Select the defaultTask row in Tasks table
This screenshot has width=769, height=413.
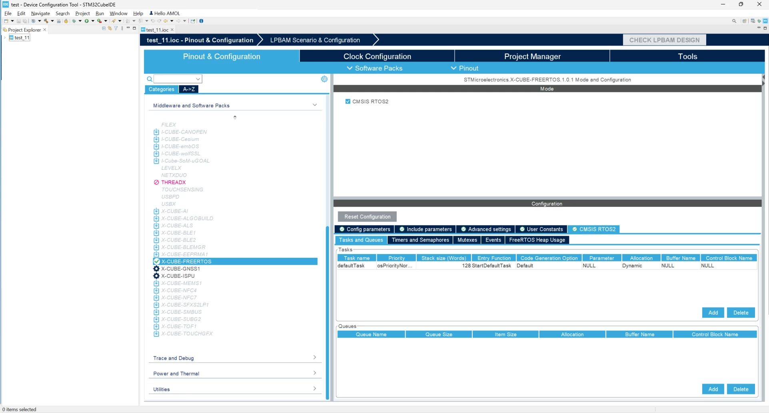point(547,266)
